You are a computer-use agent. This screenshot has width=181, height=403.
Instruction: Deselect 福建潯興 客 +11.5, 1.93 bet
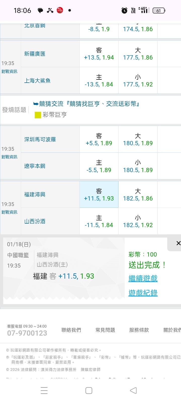point(99,195)
